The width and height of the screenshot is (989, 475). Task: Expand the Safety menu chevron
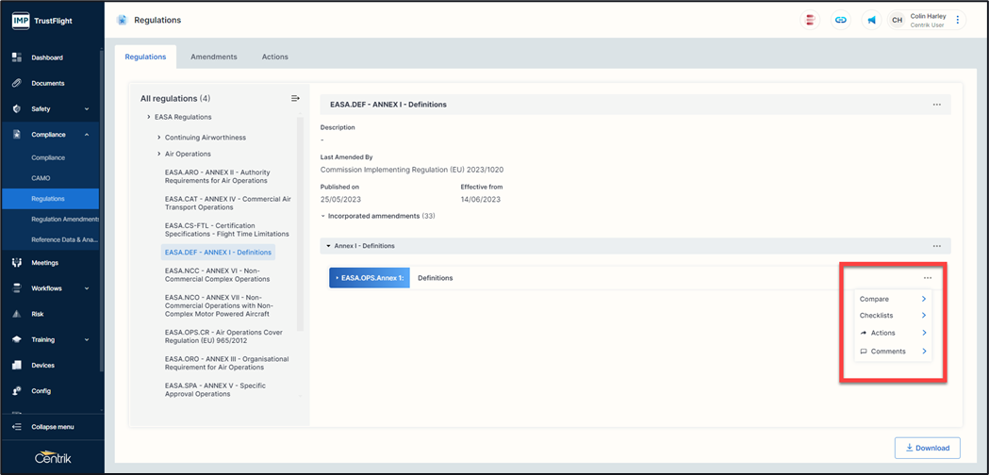click(87, 109)
